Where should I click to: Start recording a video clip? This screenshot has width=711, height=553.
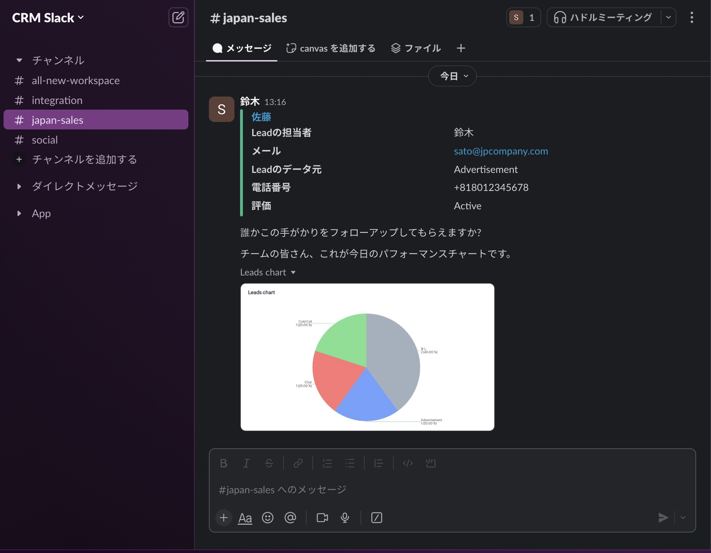[x=322, y=518]
